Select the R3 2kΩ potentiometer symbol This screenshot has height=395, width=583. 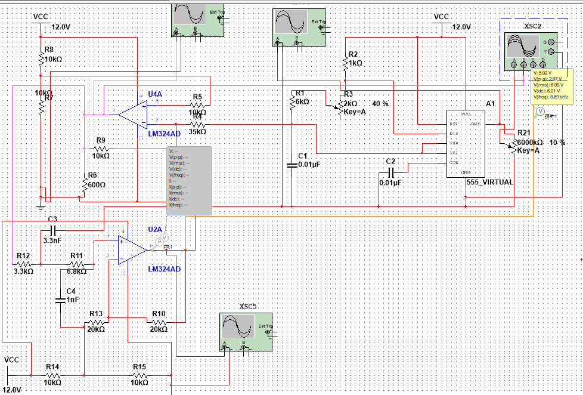click(340, 107)
